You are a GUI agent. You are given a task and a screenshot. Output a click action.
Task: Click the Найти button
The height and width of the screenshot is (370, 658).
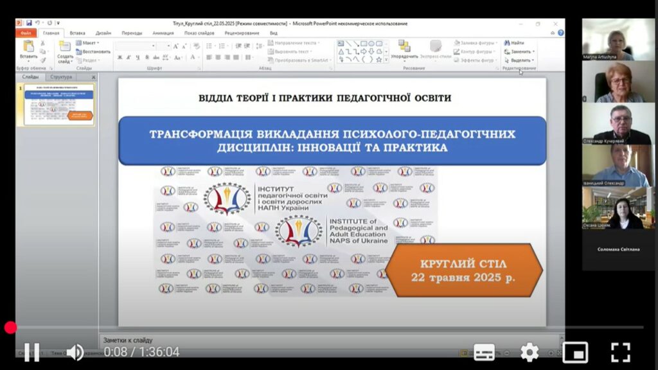pos(514,43)
